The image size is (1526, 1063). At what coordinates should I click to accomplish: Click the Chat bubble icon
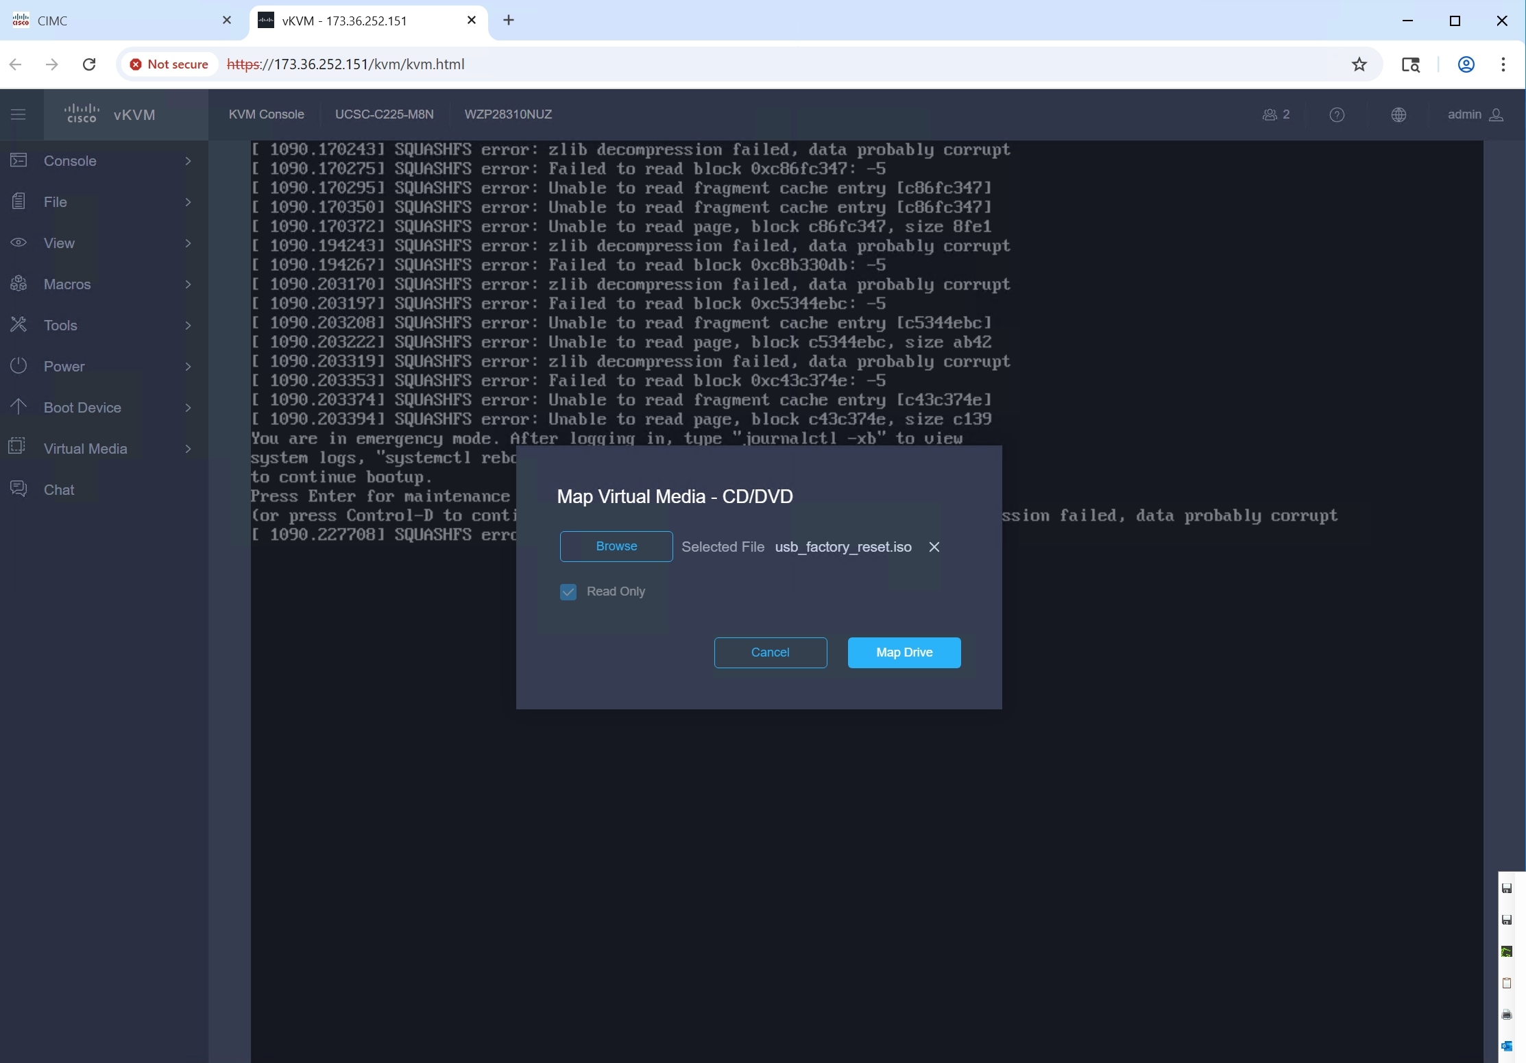(x=19, y=489)
